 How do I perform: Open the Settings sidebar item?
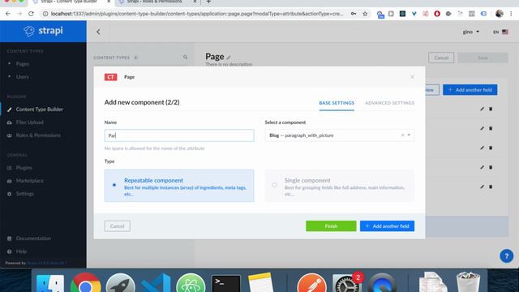point(25,193)
